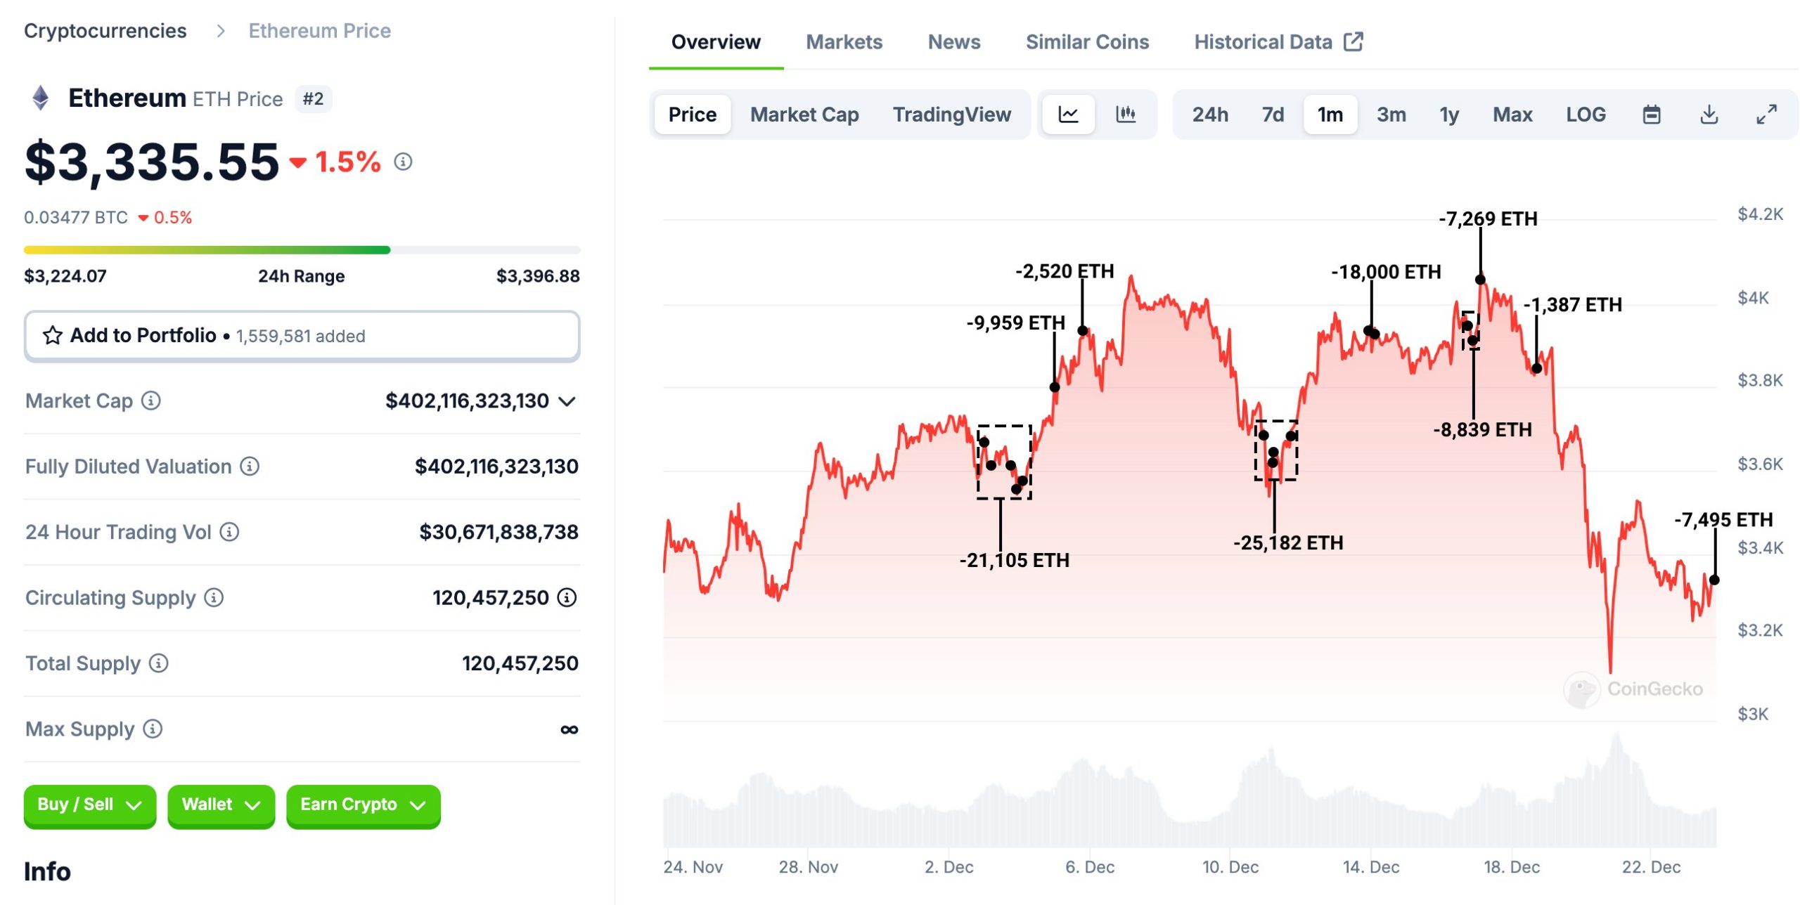Image resolution: width=1800 pixels, height=905 pixels.
Task: Open the Similar Coins tab
Action: pos(1087,42)
